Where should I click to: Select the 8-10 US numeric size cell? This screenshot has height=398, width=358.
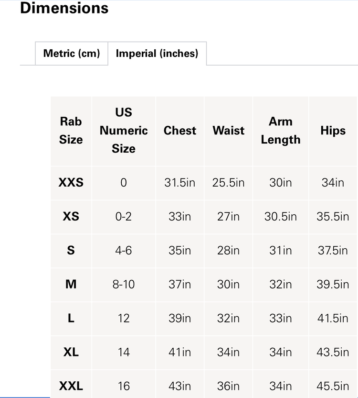123,284
